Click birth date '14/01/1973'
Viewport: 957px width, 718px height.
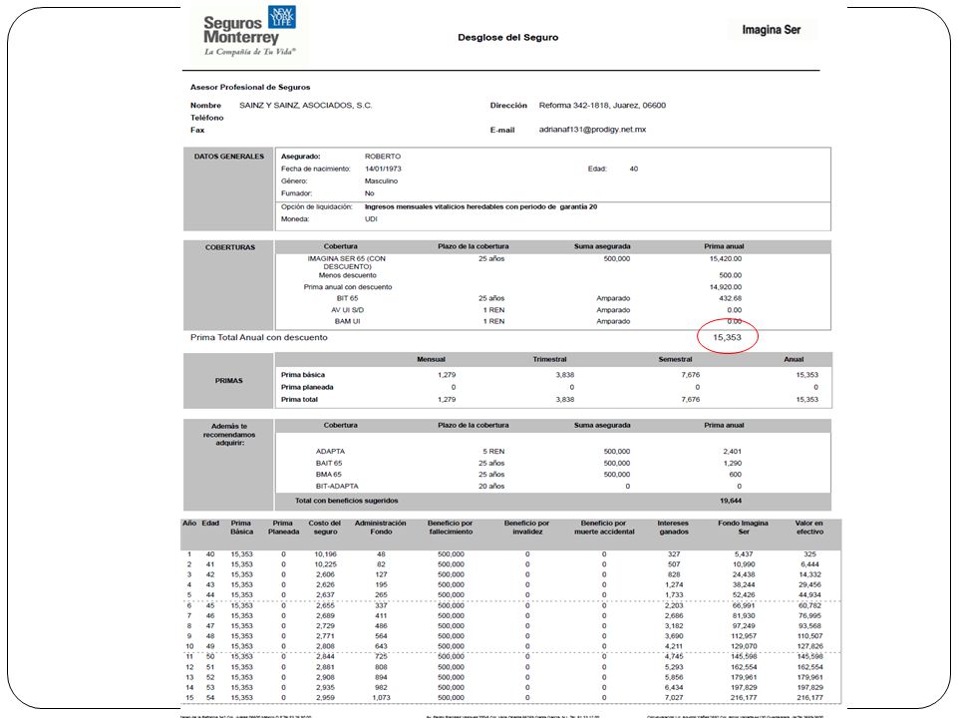pyautogui.click(x=383, y=169)
